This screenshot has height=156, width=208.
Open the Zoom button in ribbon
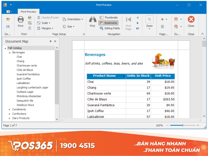coord(149,22)
